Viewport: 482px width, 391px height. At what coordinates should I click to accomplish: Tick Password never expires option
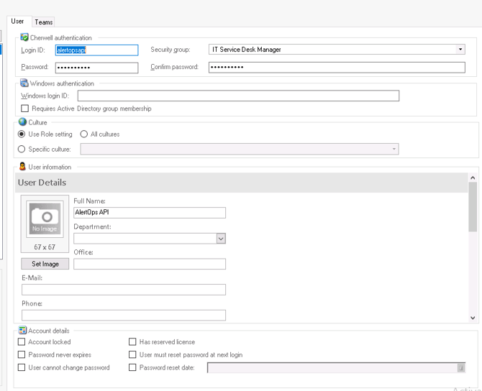coord(22,355)
